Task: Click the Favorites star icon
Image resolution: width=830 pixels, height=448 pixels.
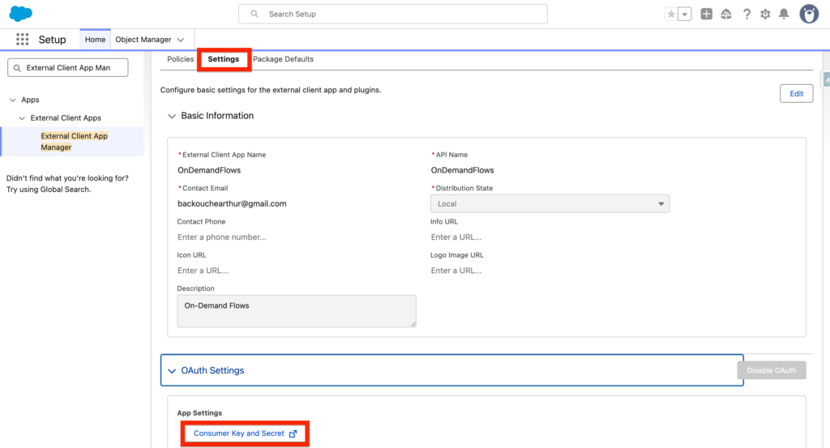Action: (670, 14)
